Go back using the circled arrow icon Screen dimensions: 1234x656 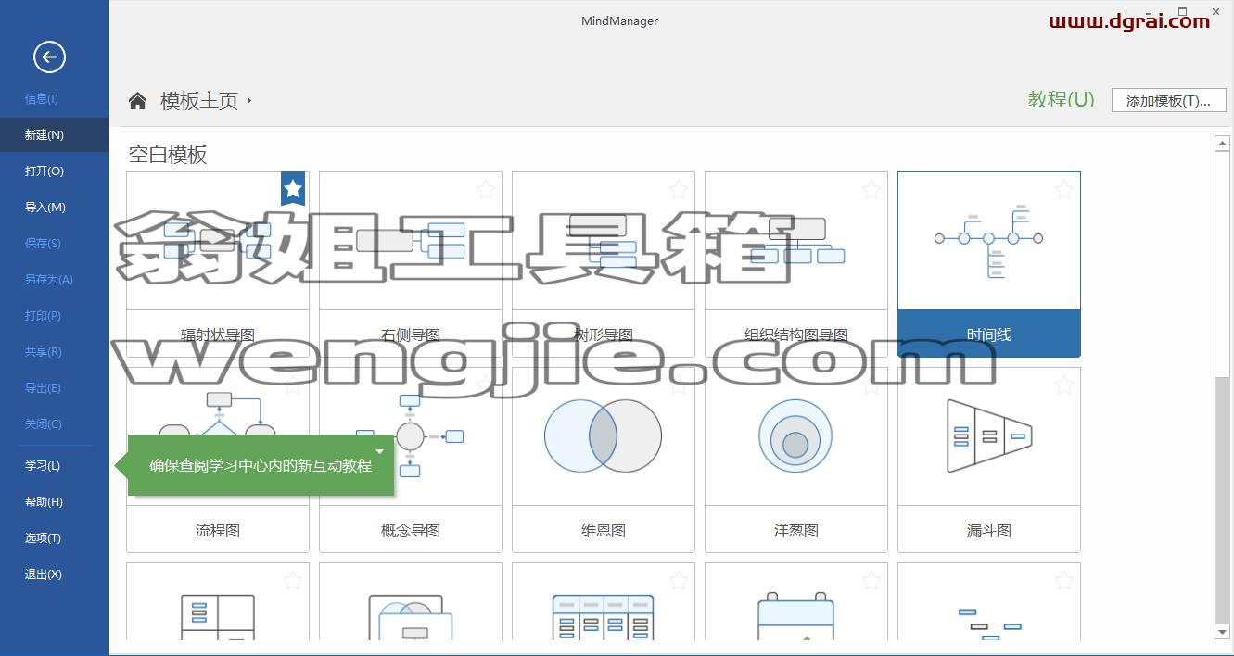49,57
